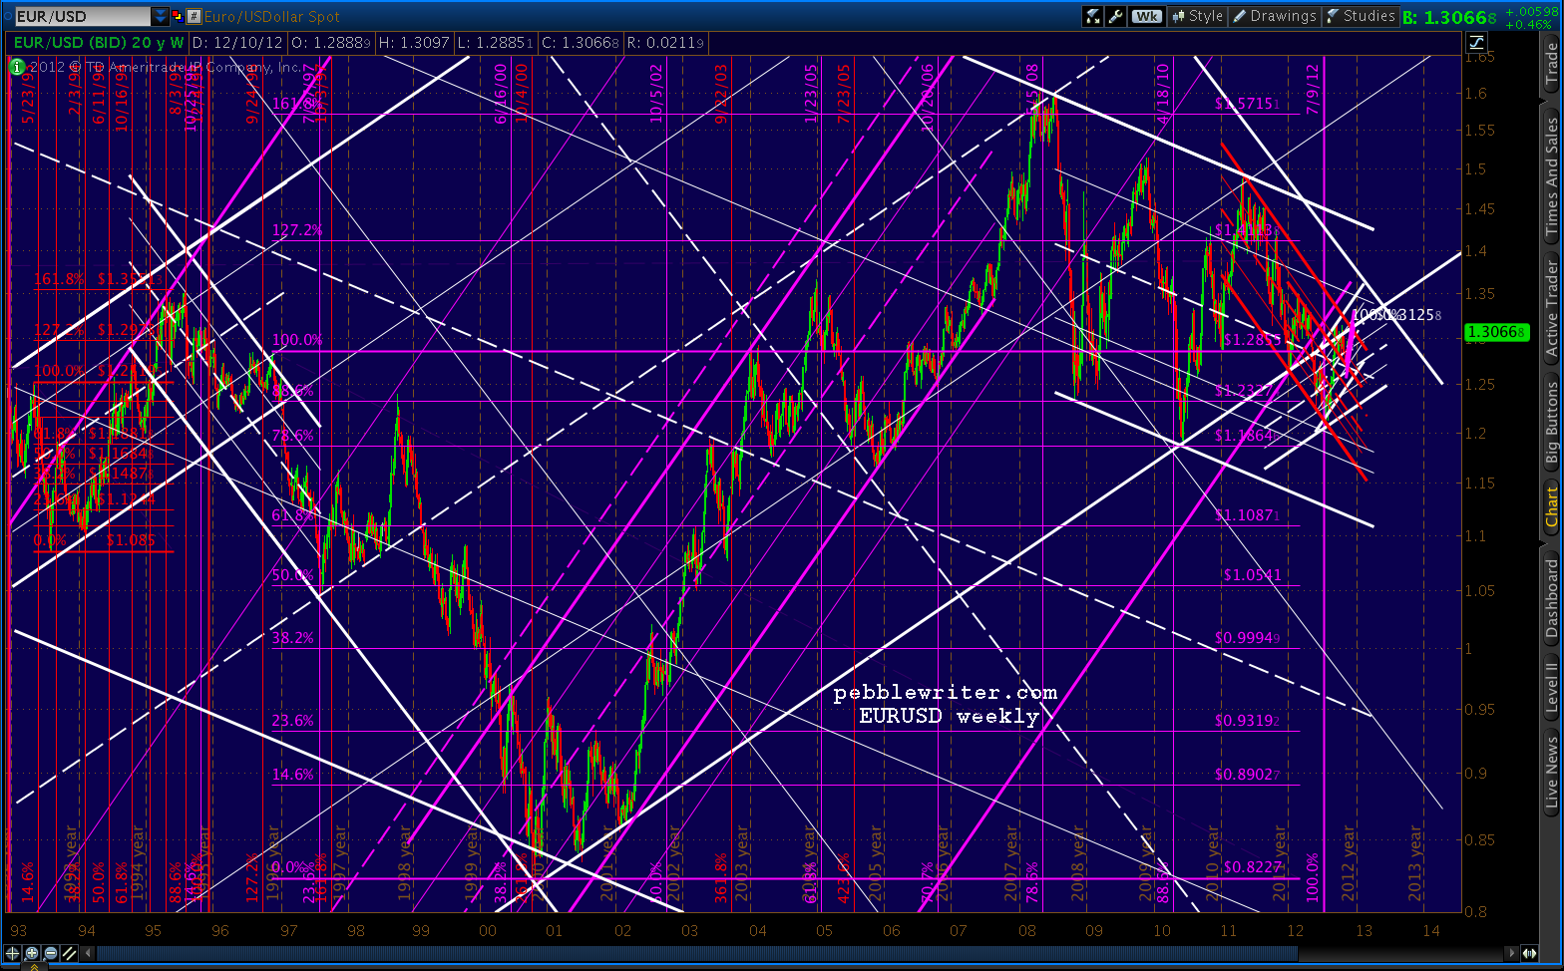Open chart settings wrench icon
The width and height of the screenshot is (1564, 971).
click(x=1117, y=16)
